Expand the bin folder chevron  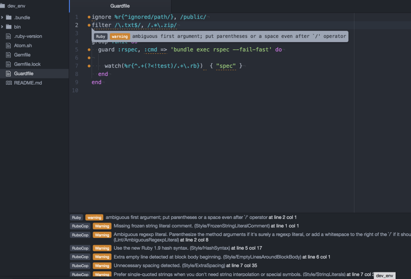coord(2,27)
